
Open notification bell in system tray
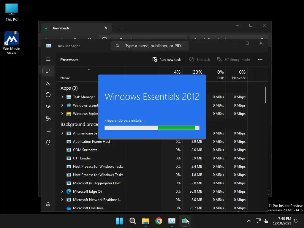point(296,221)
